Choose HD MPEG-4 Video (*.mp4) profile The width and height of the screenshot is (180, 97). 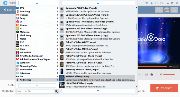pyautogui.click(x=97, y=85)
